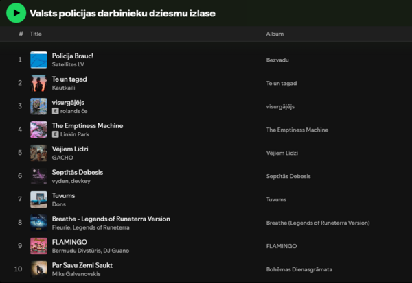412x283 pixels.
Task: Click the playlist name heading
Action: point(122,13)
